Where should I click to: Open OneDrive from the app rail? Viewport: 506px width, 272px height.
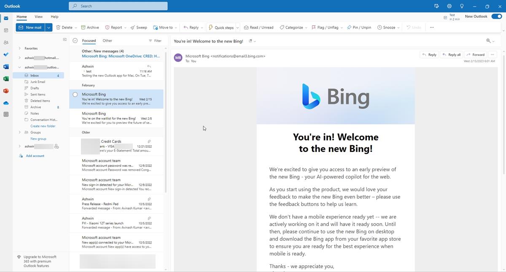(x=6, y=102)
